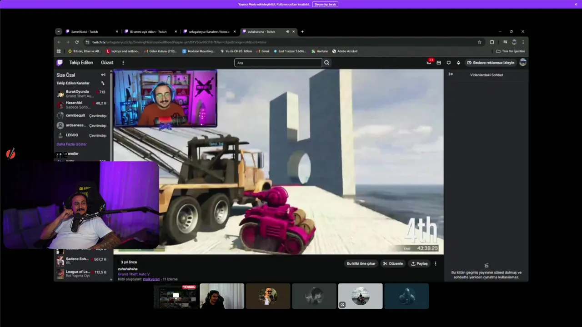Dismiss the purple streamer mode banner
582x327 pixels.
coord(576,4)
